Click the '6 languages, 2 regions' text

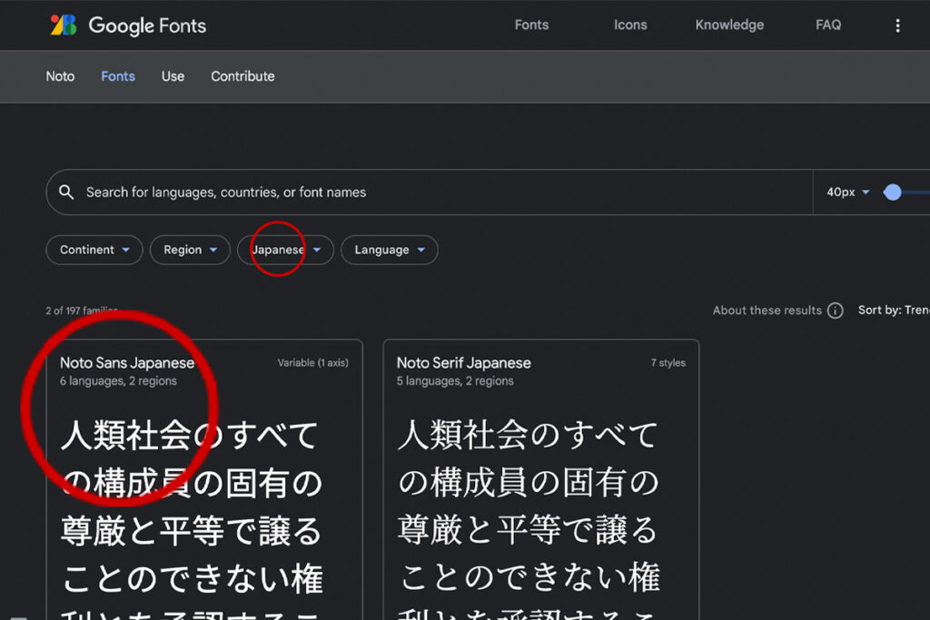[x=118, y=381]
